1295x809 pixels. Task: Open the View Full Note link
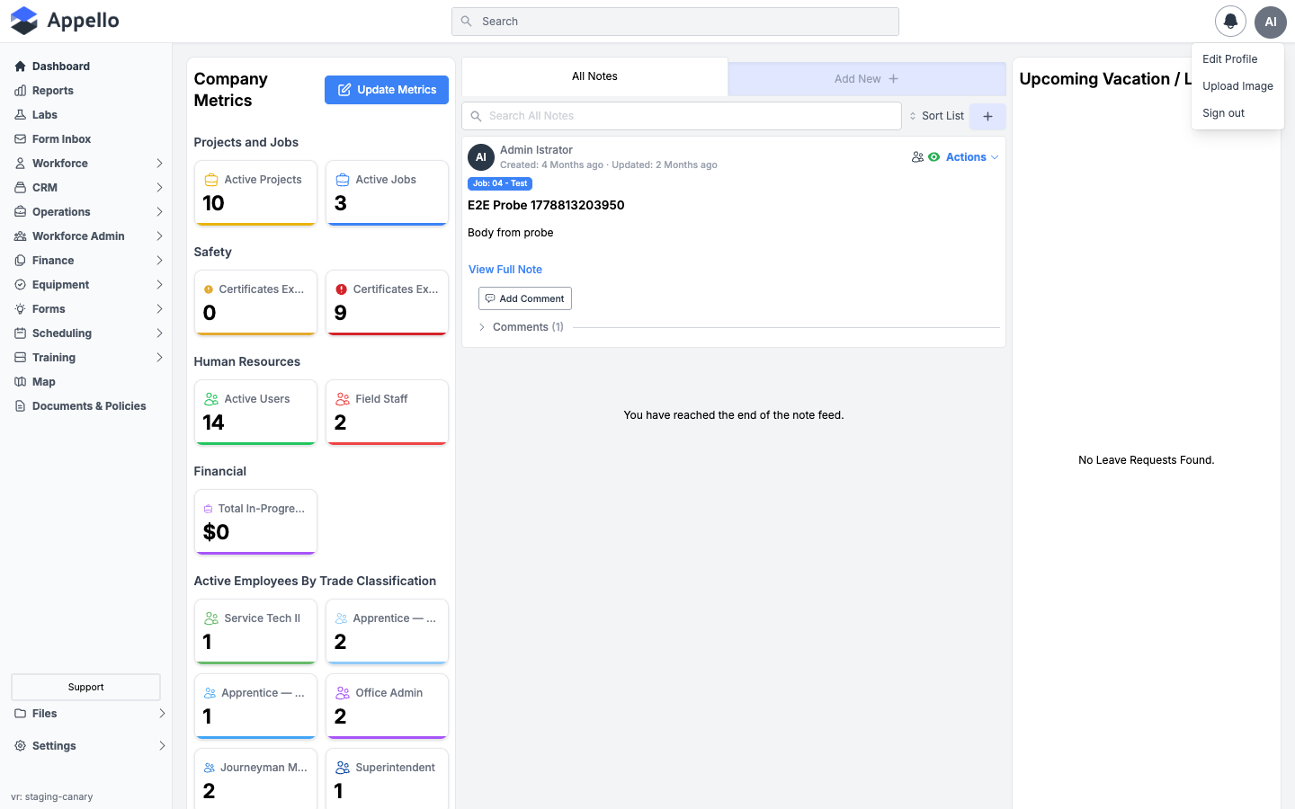coord(505,270)
